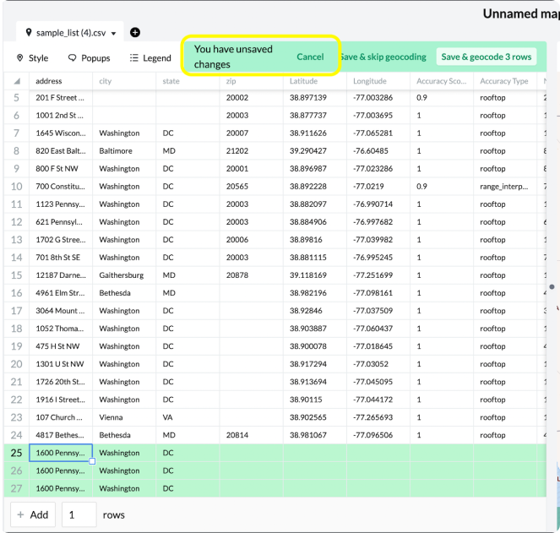Viewport: 560px width, 533px height.
Task: Click address cell 820 East Balt...
Action: pyautogui.click(x=61, y=150)
